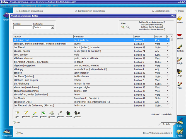This screenshot has width=186, height=139.
Task: Click the green filter-reset magnifier icon
Action: (x=123, y=27)
